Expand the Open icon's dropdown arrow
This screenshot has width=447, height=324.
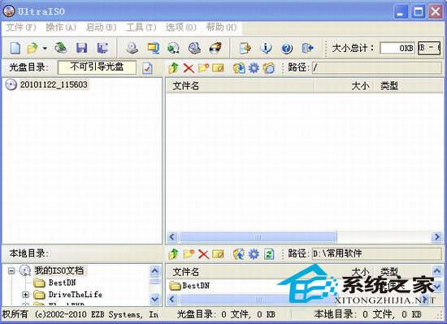point(45,49)
